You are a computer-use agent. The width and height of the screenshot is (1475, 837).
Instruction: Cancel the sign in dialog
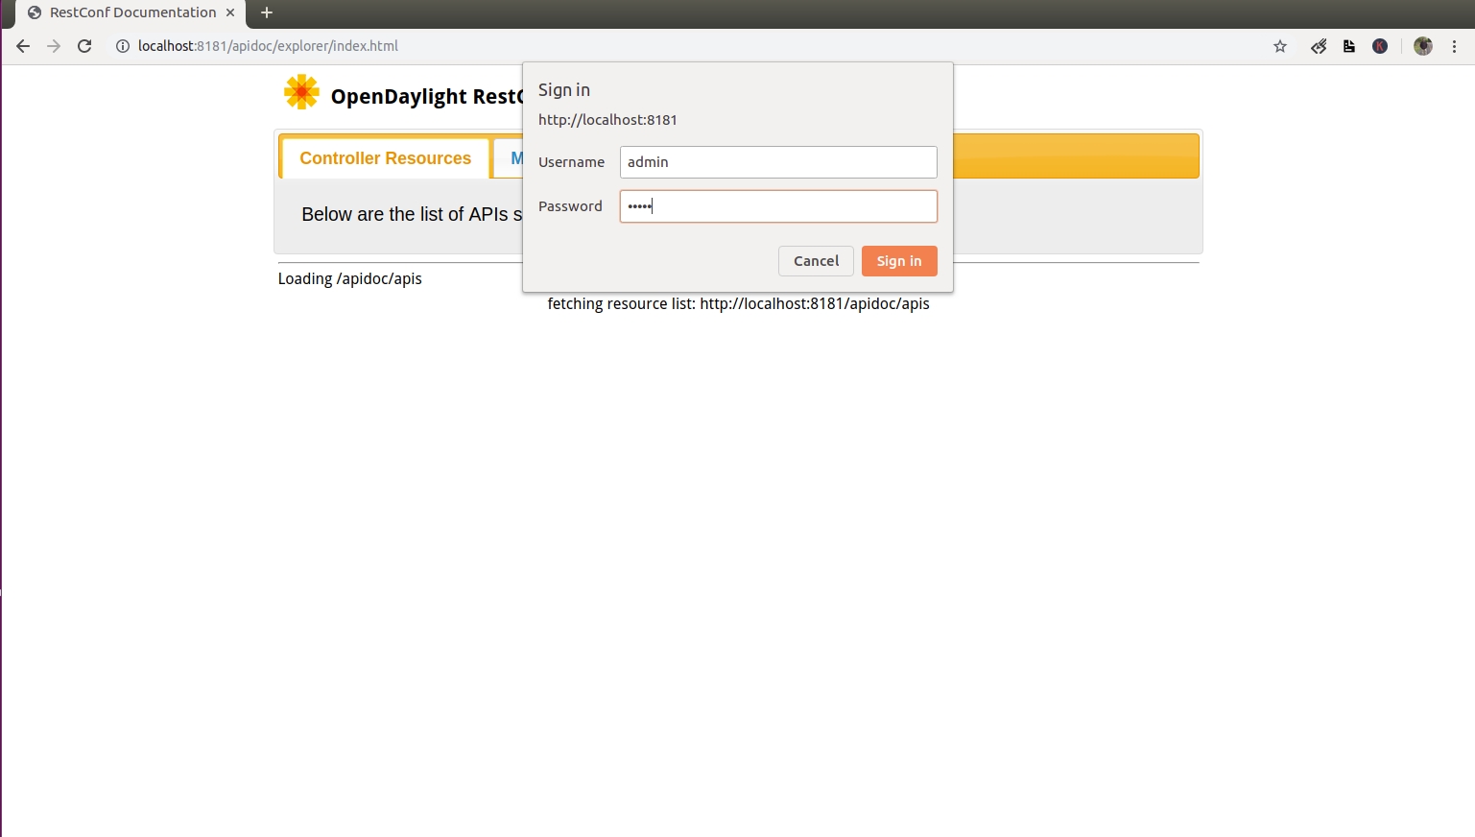[x=816, y=261]
